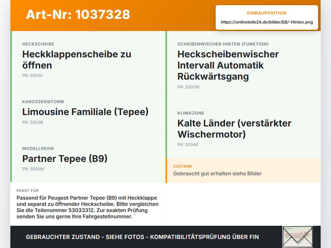Image resolution: width=331 pixels, height=248 pixels.
Task: Select Heckscheibenwischer Intervall Automatik Rückwärtsgang card
Action: [x=243, y=65]
